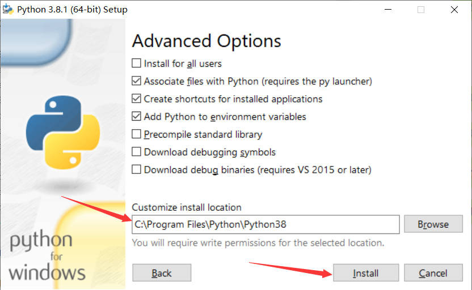472x290 pixels.
Task: Tick Download debug binaries checkbox
Action: pyautogui.click(x=136, y=169)
